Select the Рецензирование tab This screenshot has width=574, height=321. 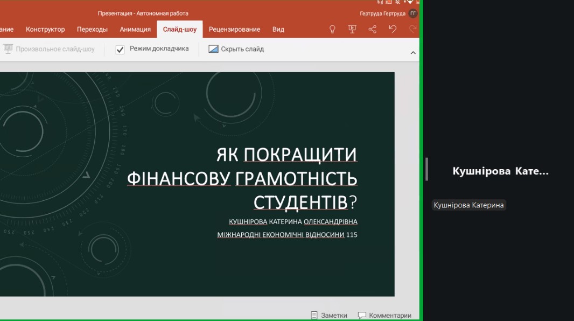(x=234, y=30)
